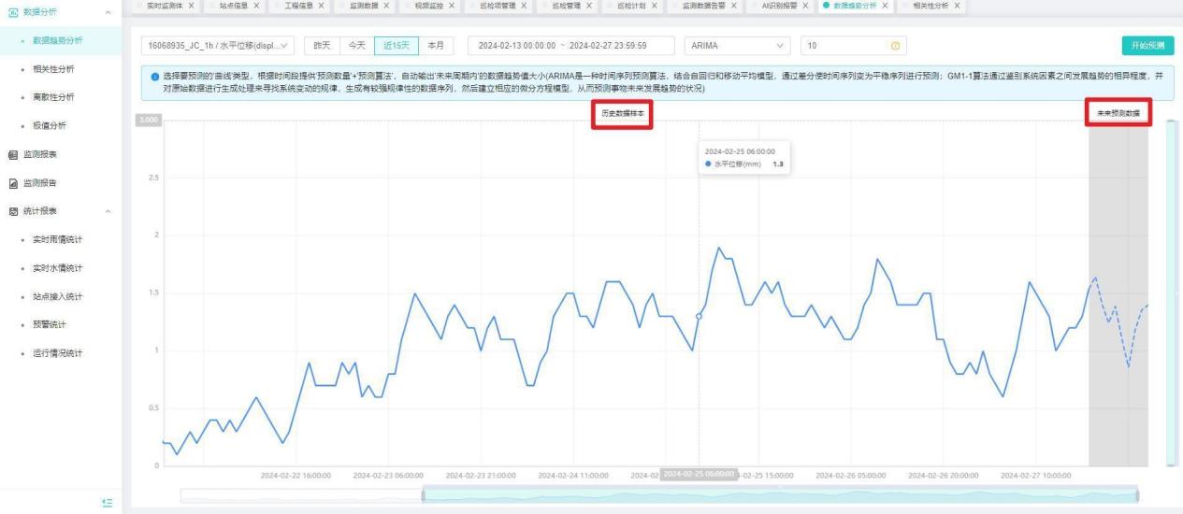
Task: Click the 监测报表 sidebar icon
Action: point(11,154)
